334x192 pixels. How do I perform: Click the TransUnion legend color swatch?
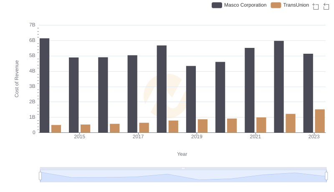coord(276,5)
